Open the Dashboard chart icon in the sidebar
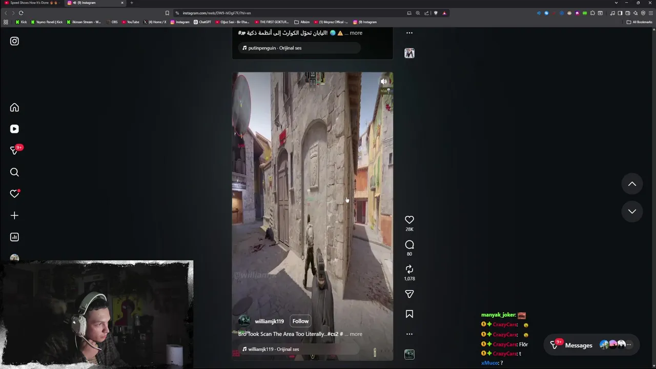The image size is (656, 369). pyautogui.click(x=14, y=237)
